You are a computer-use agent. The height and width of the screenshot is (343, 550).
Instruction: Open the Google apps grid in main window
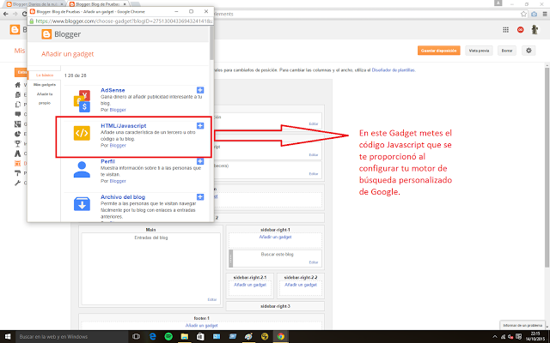tap(505, 30)
